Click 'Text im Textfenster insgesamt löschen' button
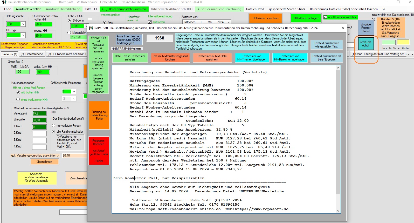Image resolution: width=414 pixels, height=223 pixels. [170, 58]
